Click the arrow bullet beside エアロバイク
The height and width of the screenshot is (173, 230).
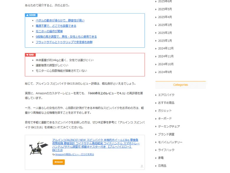click(x=156, y=95)
